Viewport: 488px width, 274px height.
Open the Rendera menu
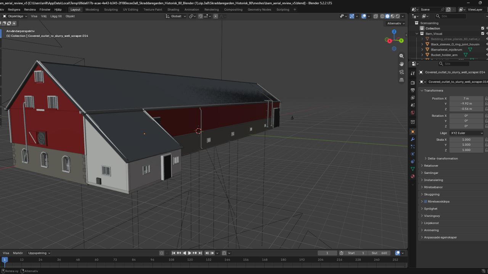pyautogui.click(x=30, y=10)
